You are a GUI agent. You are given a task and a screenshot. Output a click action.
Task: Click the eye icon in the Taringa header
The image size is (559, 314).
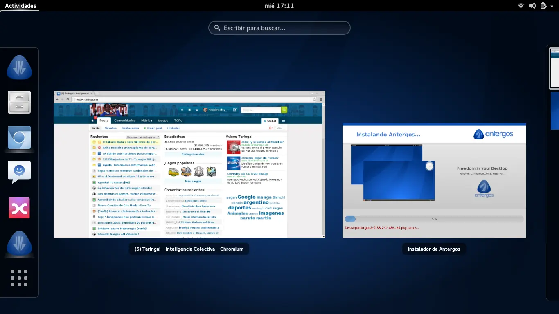182,110
